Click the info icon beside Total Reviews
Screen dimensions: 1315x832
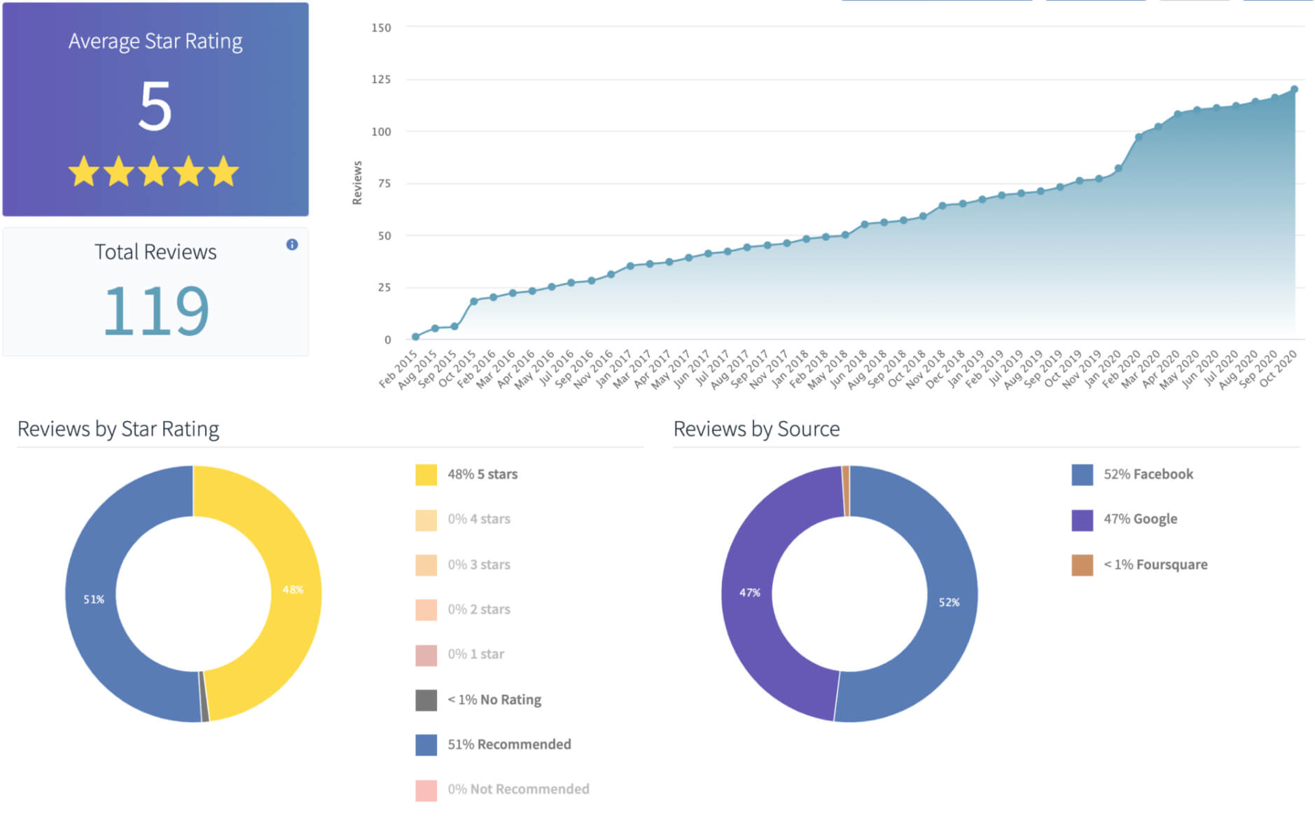[x=292, y=244]
